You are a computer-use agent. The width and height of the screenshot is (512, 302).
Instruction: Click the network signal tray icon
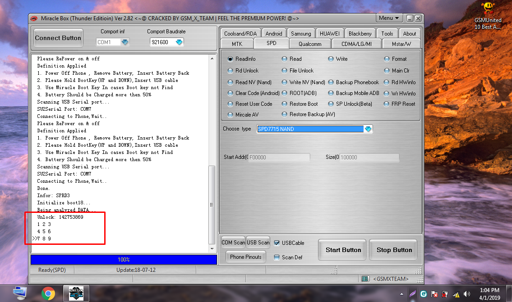tap(456, 294)
